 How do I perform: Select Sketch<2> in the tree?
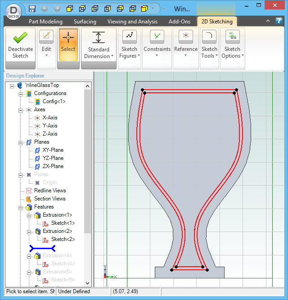click(x=63, y=239)
